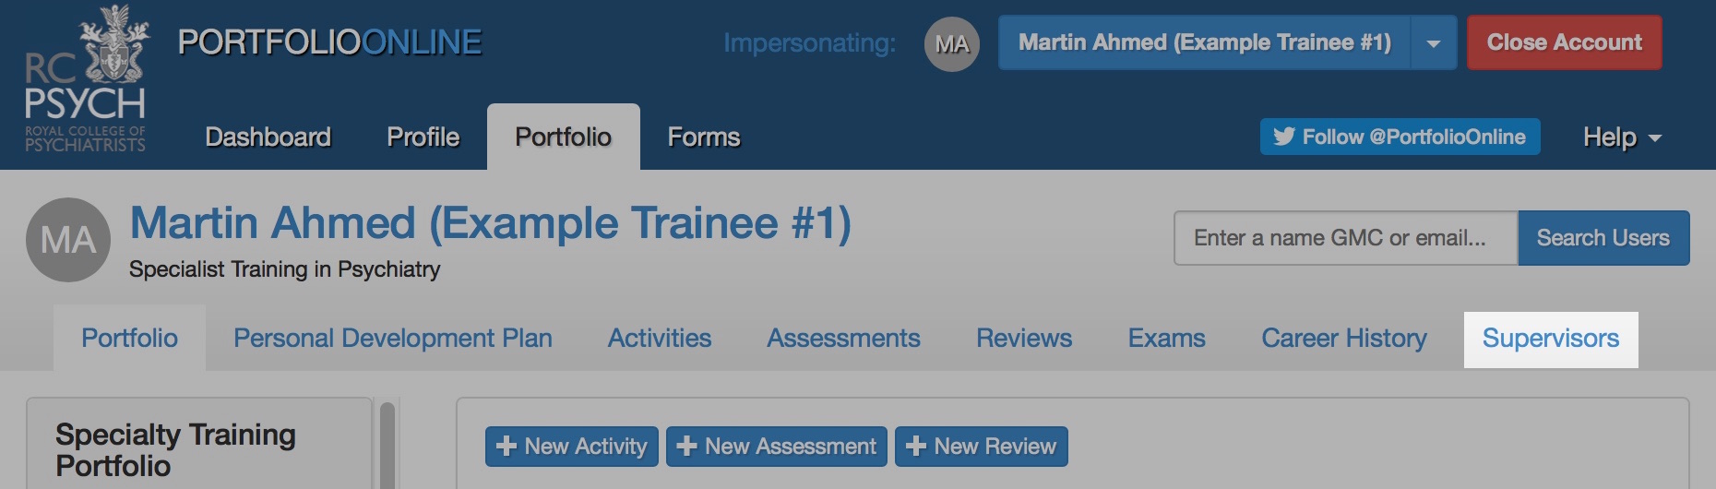
Task: Click the plus New Assessment button
Action: pyautogui.click(x=776, y=447)
